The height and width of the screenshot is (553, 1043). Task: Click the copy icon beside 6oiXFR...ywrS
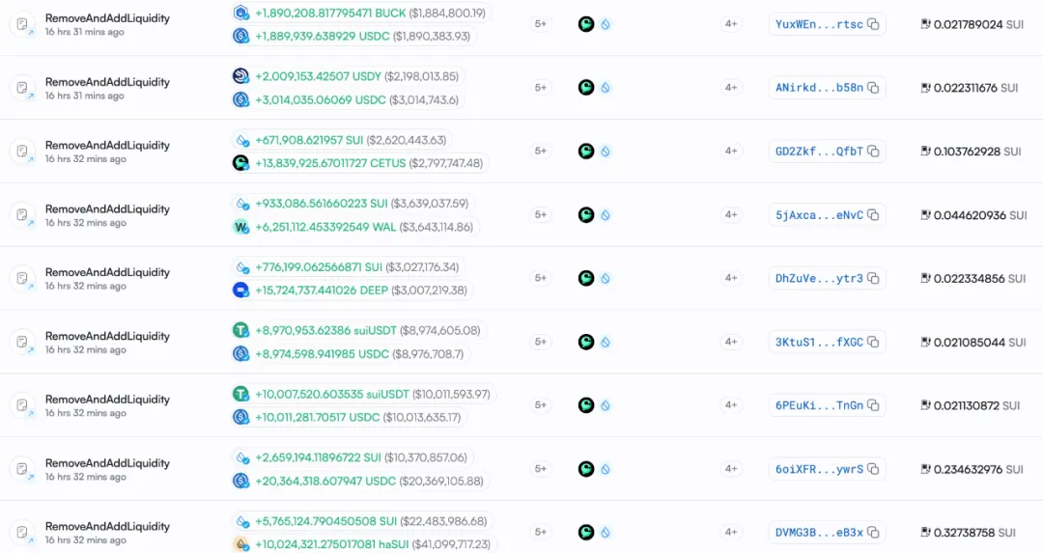point(873,470)
